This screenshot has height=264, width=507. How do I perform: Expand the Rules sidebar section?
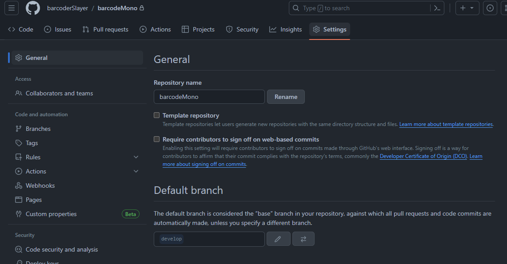pos(136,157)
